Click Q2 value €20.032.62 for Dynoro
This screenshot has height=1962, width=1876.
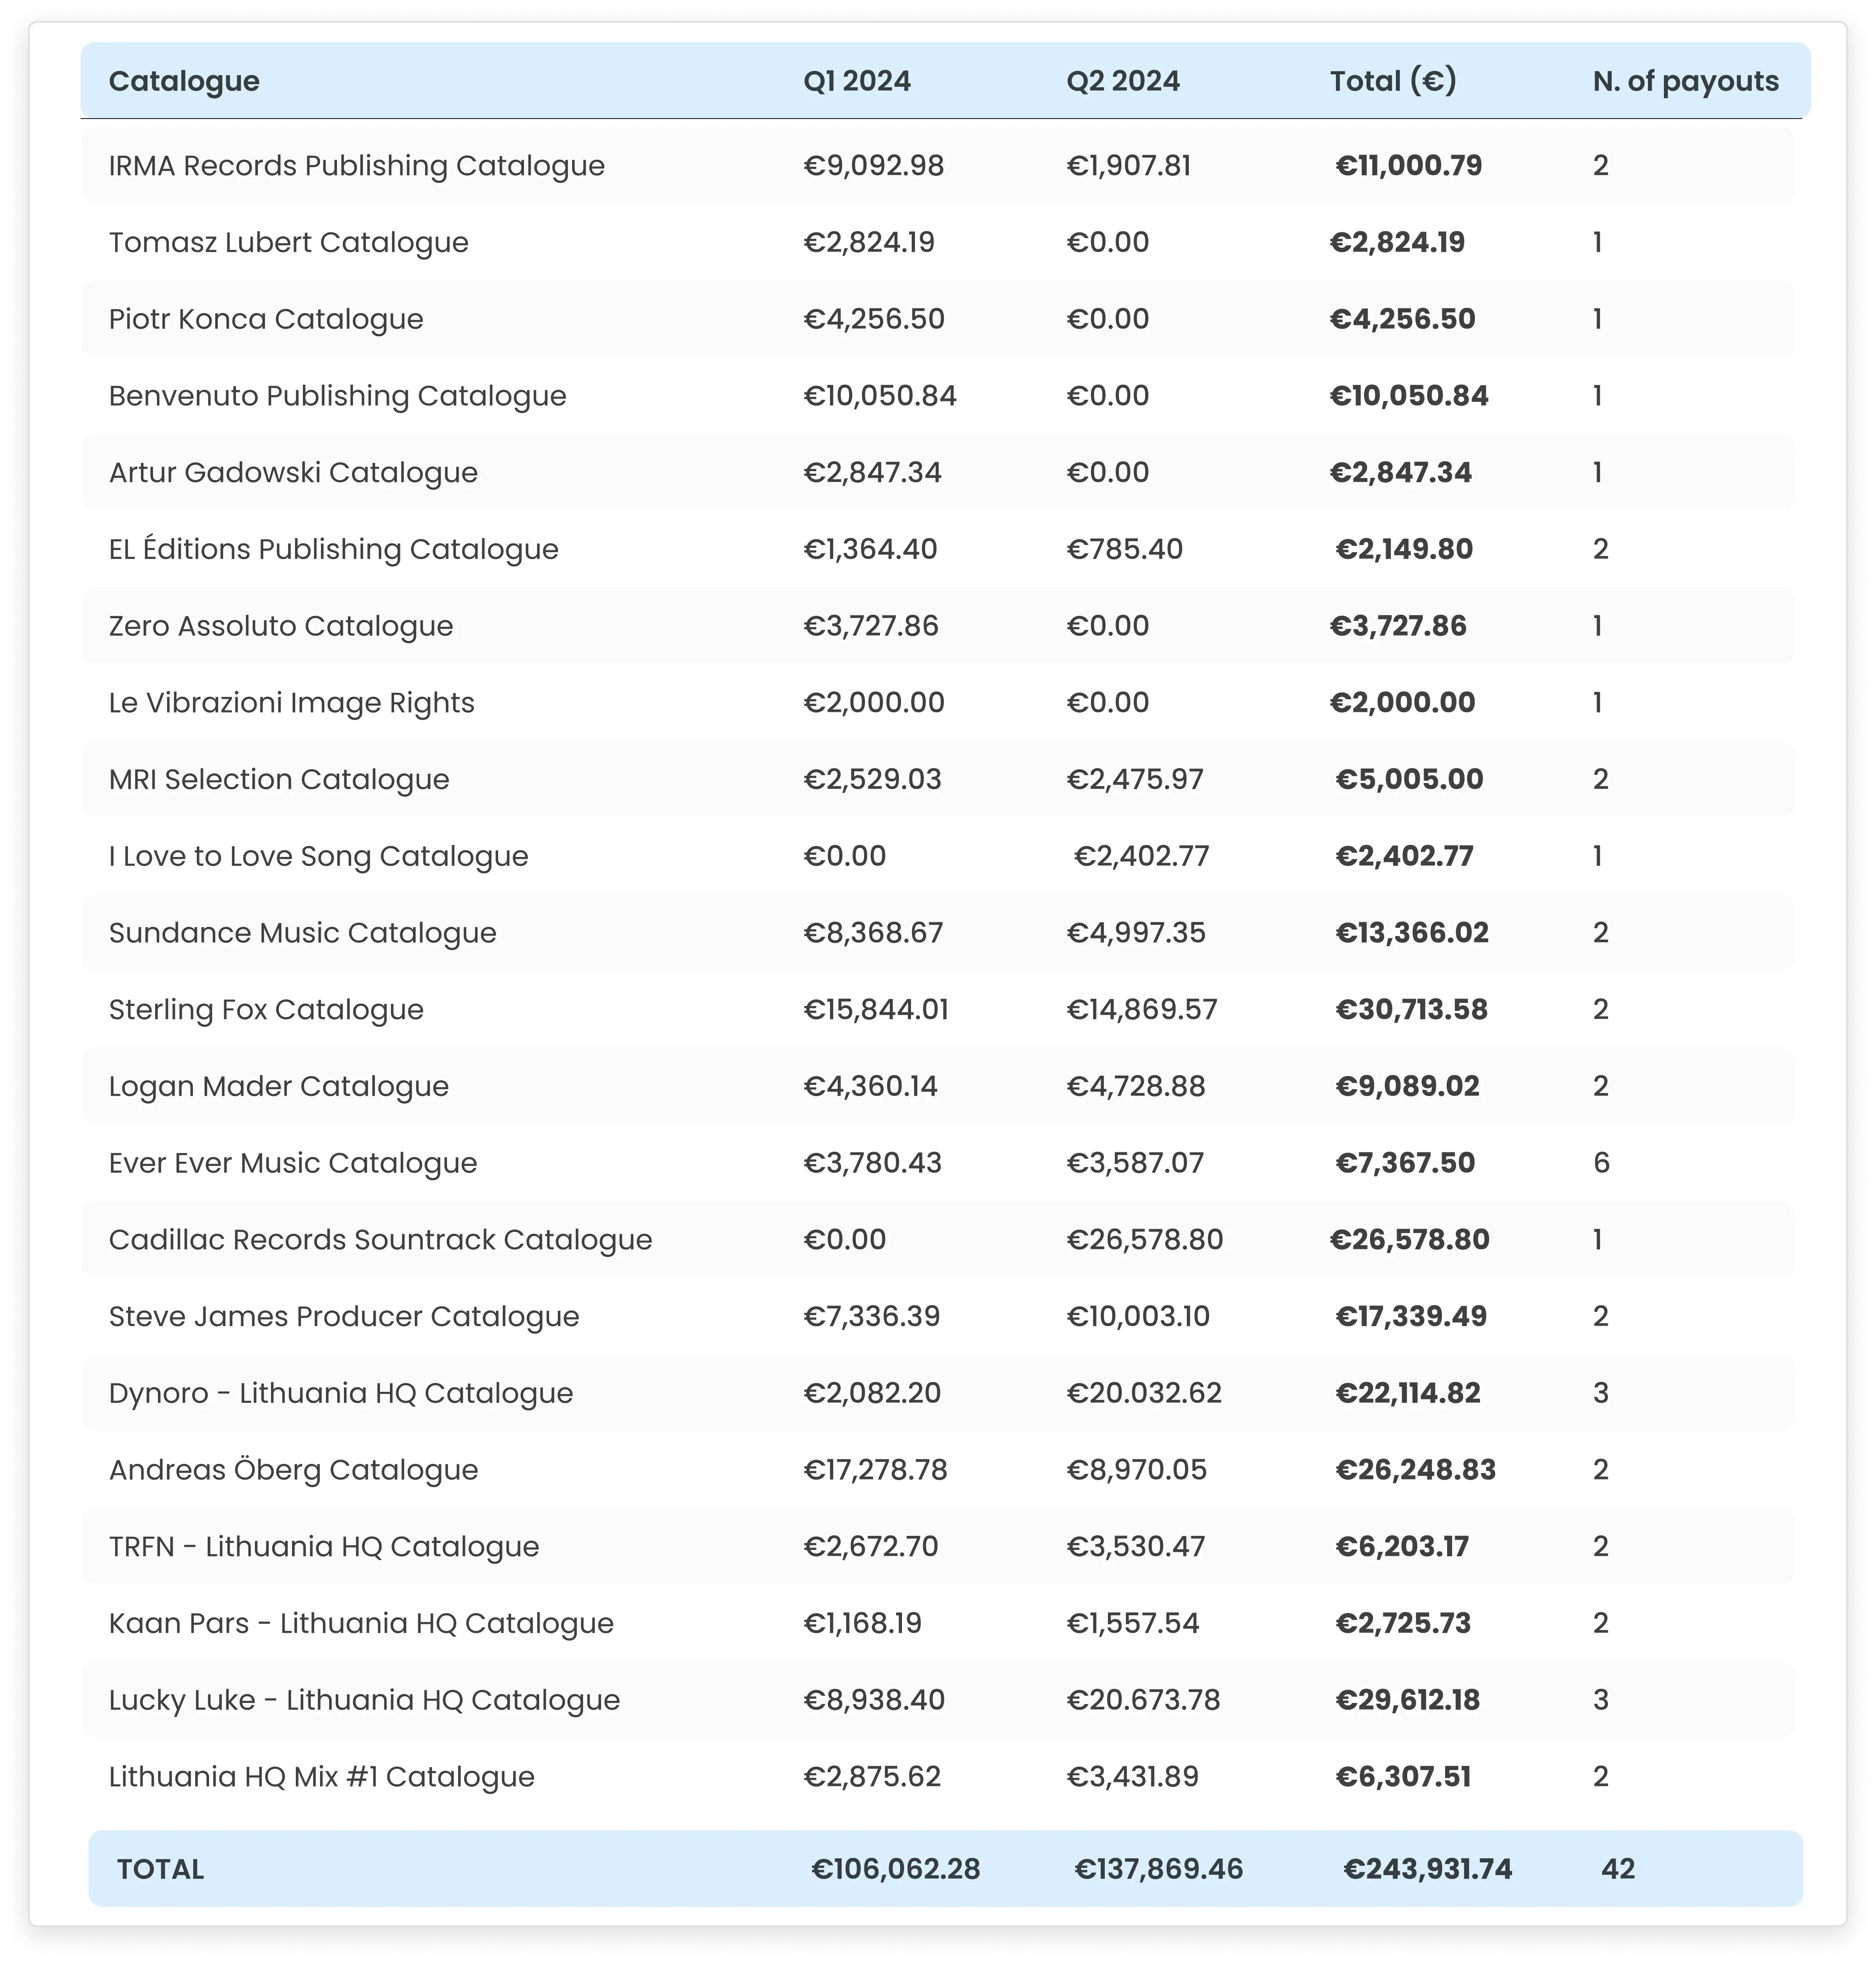[x=1144, y=1394]
